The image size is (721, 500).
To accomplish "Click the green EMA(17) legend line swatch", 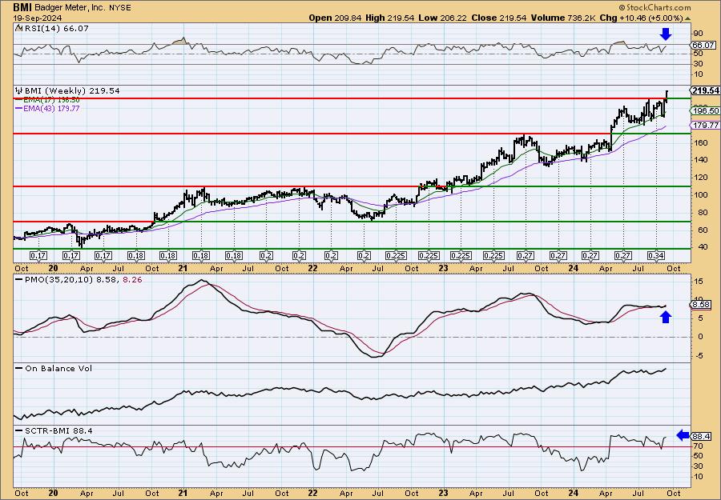I will coord(19,100).
